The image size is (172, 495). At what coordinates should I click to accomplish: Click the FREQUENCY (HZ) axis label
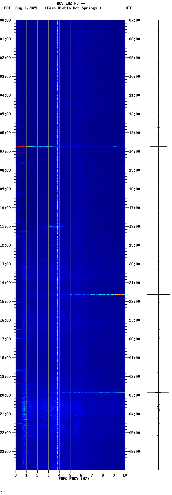coord(74,479)
